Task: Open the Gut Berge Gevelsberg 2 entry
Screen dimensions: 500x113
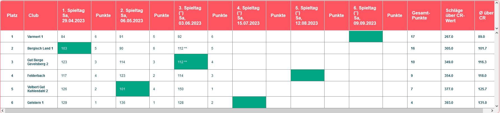Action: (38, 62)
